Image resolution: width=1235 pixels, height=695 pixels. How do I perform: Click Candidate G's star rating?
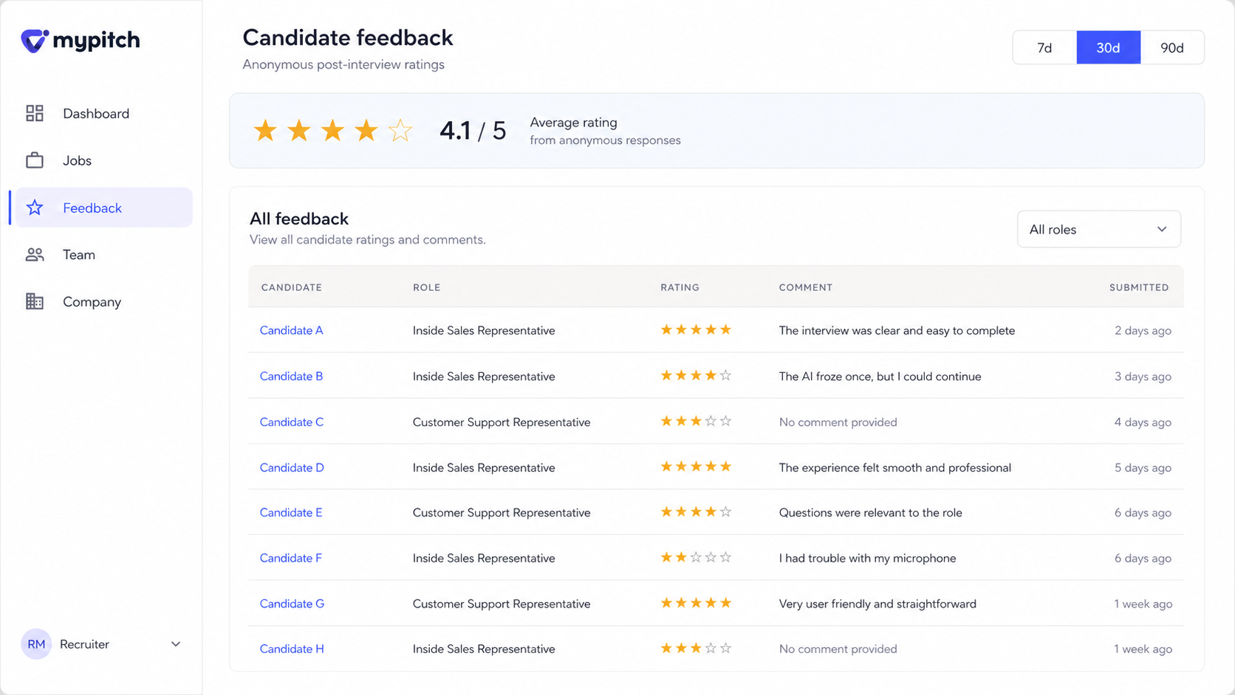(696, 603)
